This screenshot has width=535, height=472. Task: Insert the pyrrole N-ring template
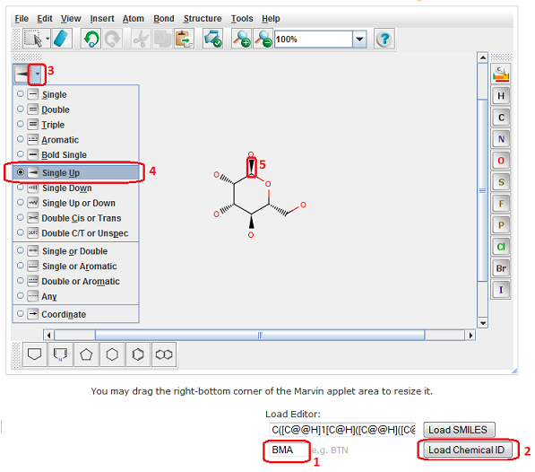(60, 354)
